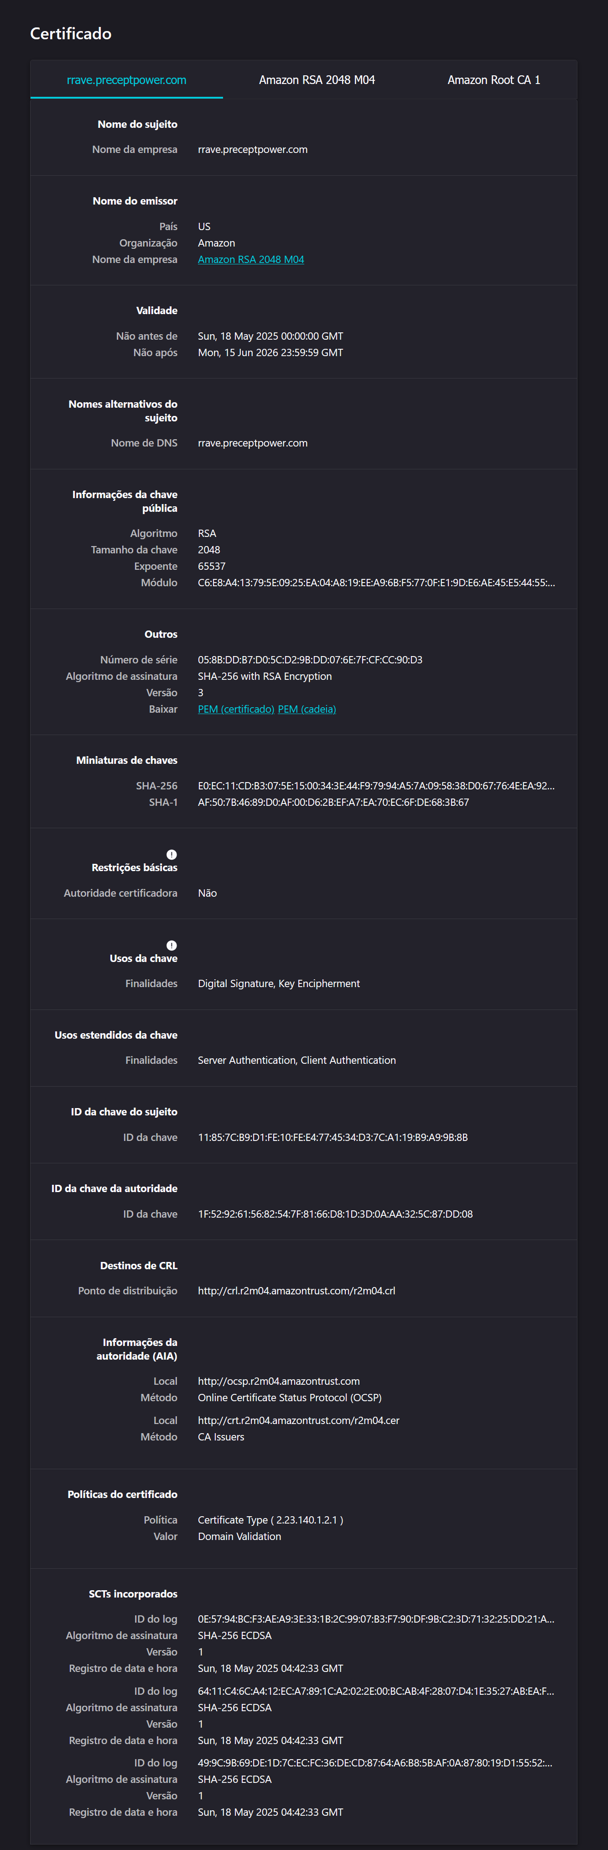Click the r2m04.cer CA Issuers URL
Screen dimensions: 608x1850
click(x=299, y=1420)
